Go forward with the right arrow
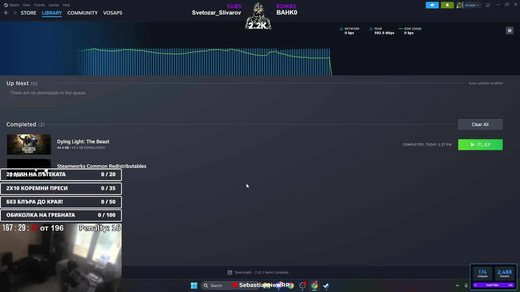Screen dimensions: 520x292 [x=15, y=13]
